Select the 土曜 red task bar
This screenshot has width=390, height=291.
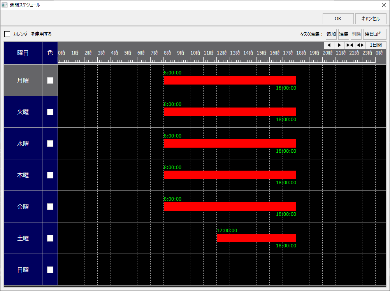256,238
